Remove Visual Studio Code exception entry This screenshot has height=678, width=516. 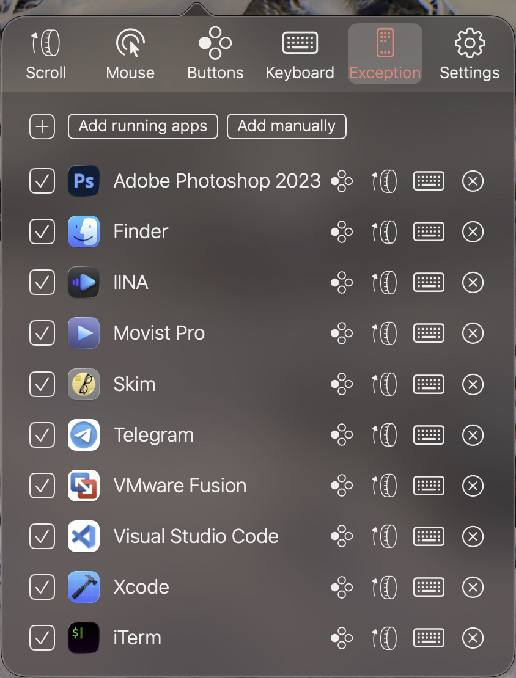pyautogui.click(x=473, y=536)
